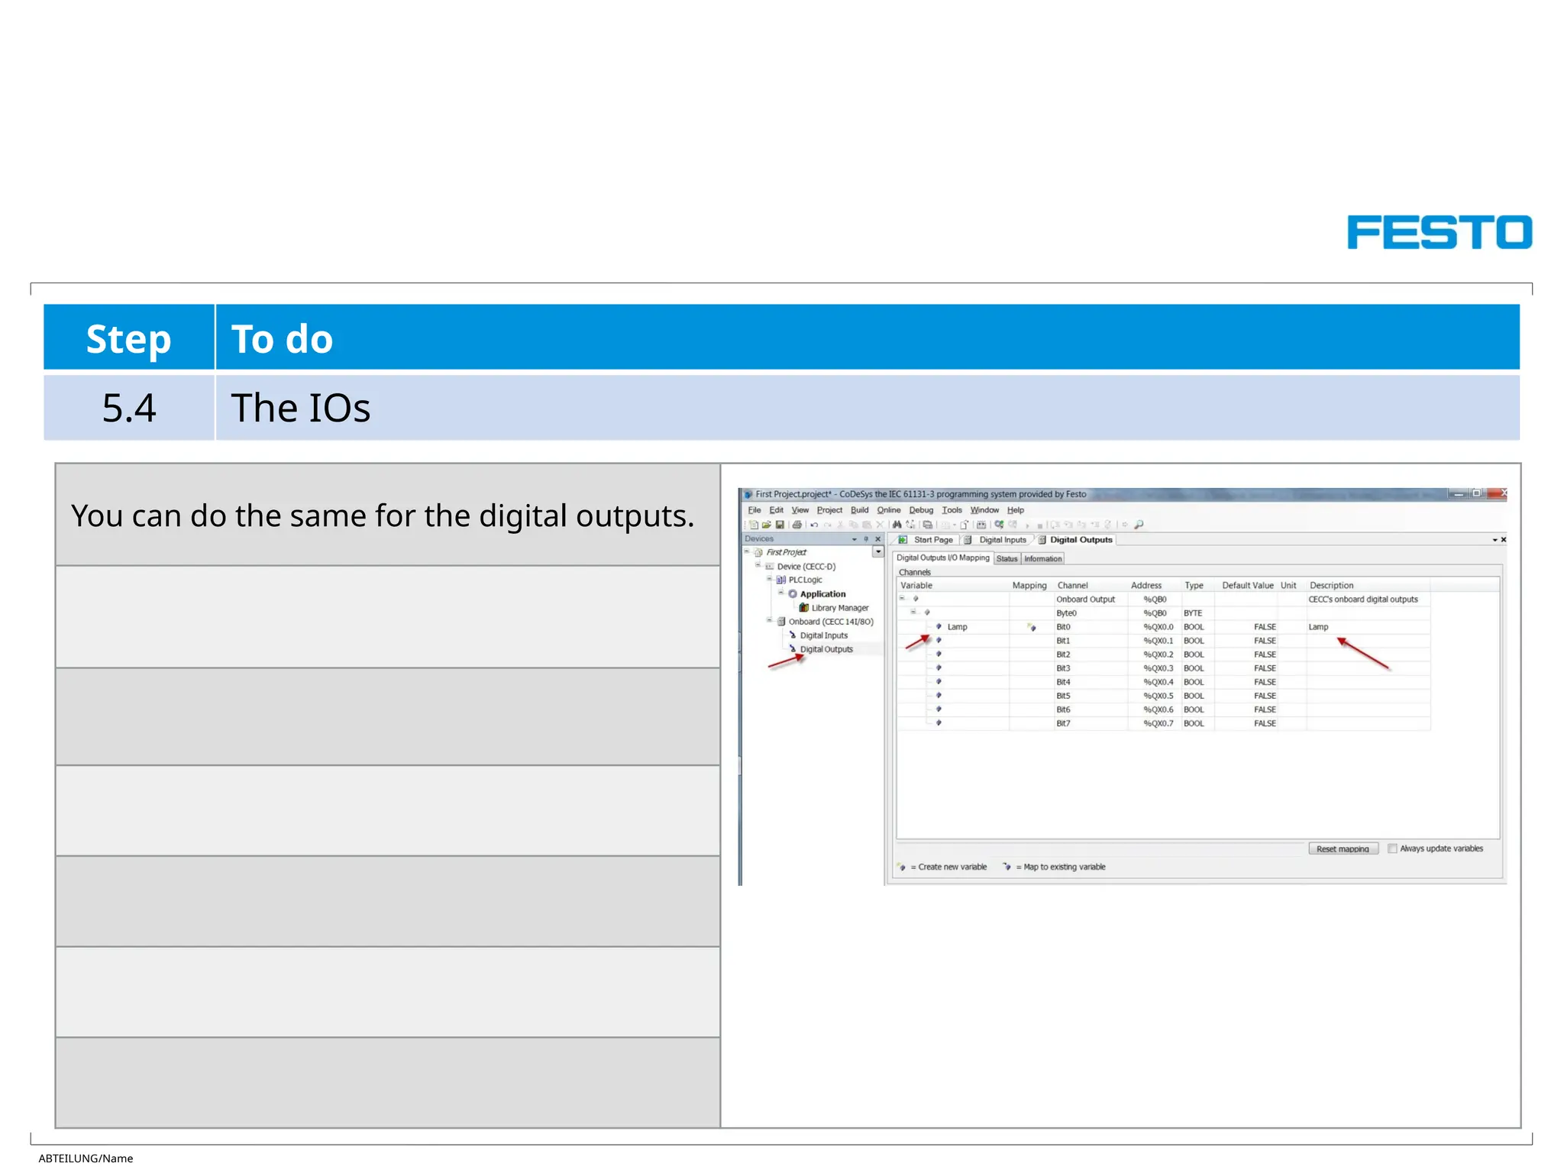Click the Find binoculars icon
Screen dimensions: 1564x1173
click(x=897, y=525)
